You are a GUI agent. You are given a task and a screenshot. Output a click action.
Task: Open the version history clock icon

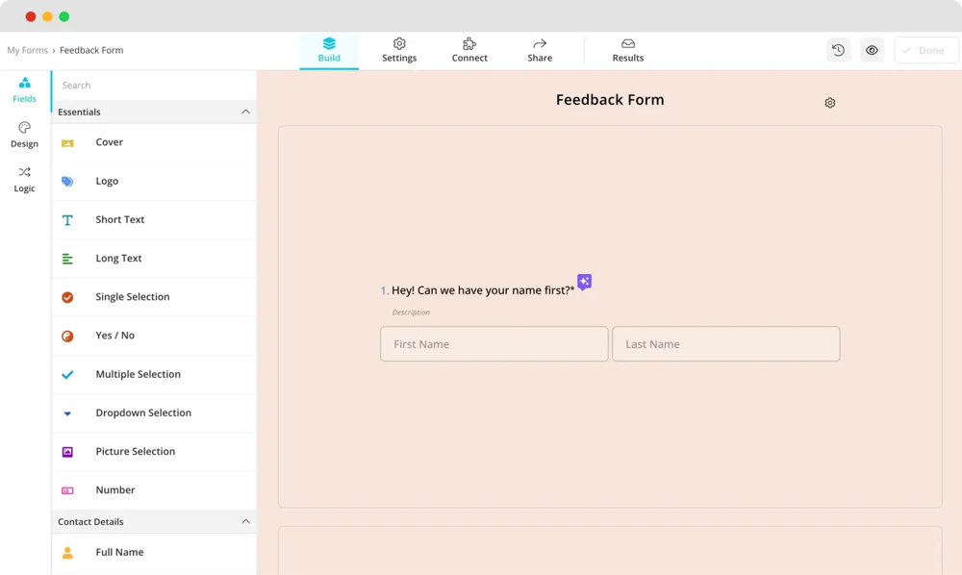coord(838,50)
